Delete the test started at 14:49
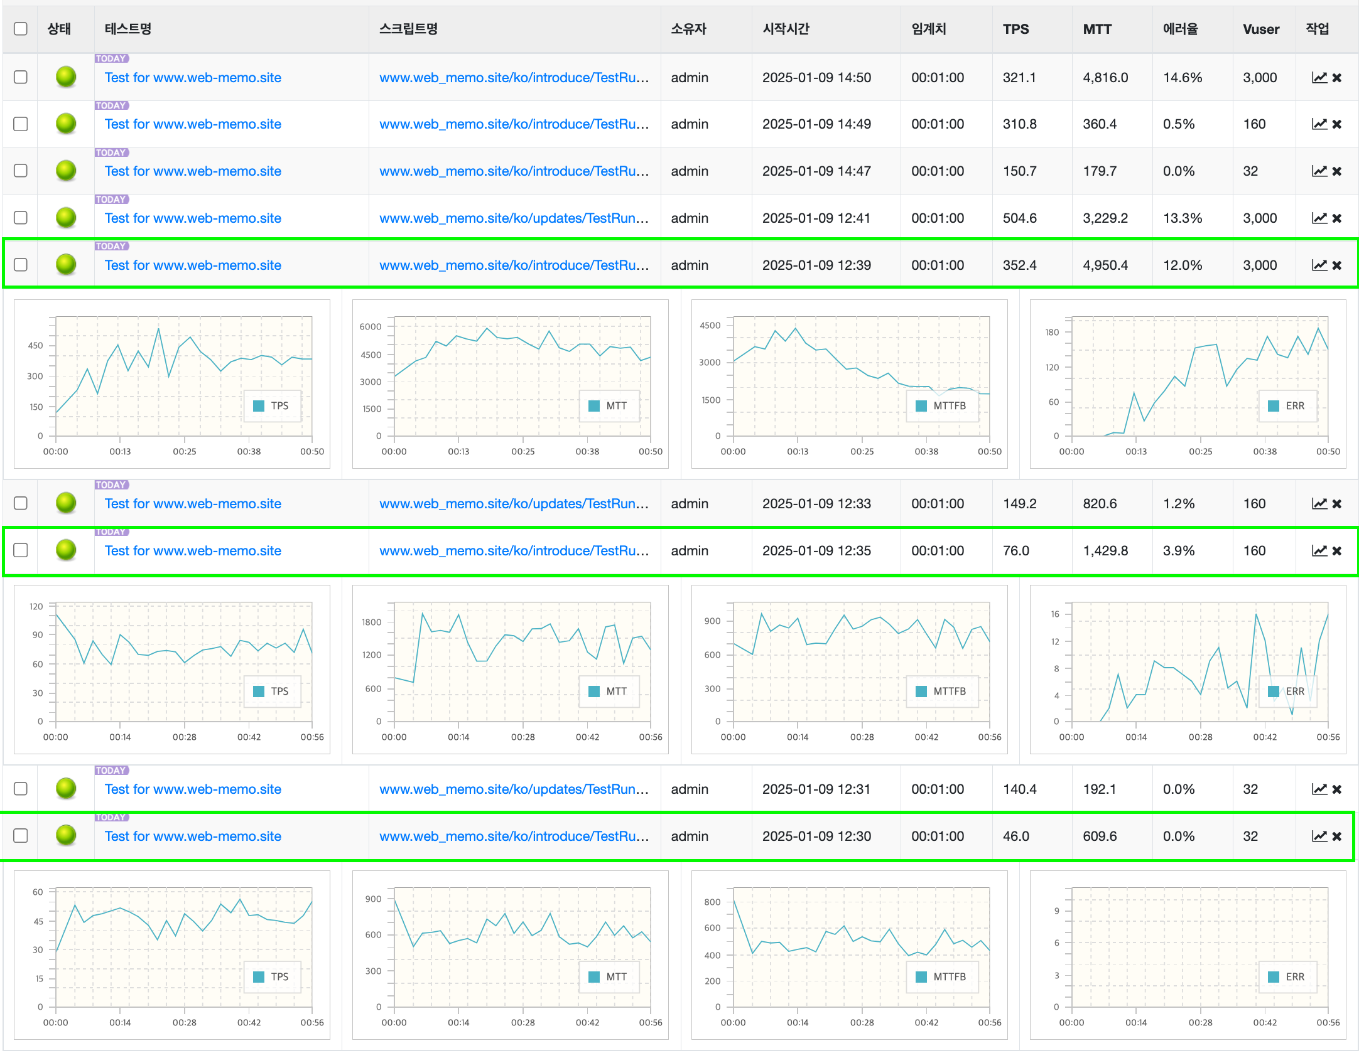This screenshot has height=1063, width=1359. (1337, 124)
